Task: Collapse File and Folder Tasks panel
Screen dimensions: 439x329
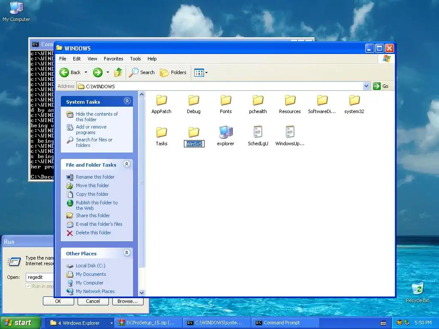Action: pyautogui.click(x=127, y=164)
